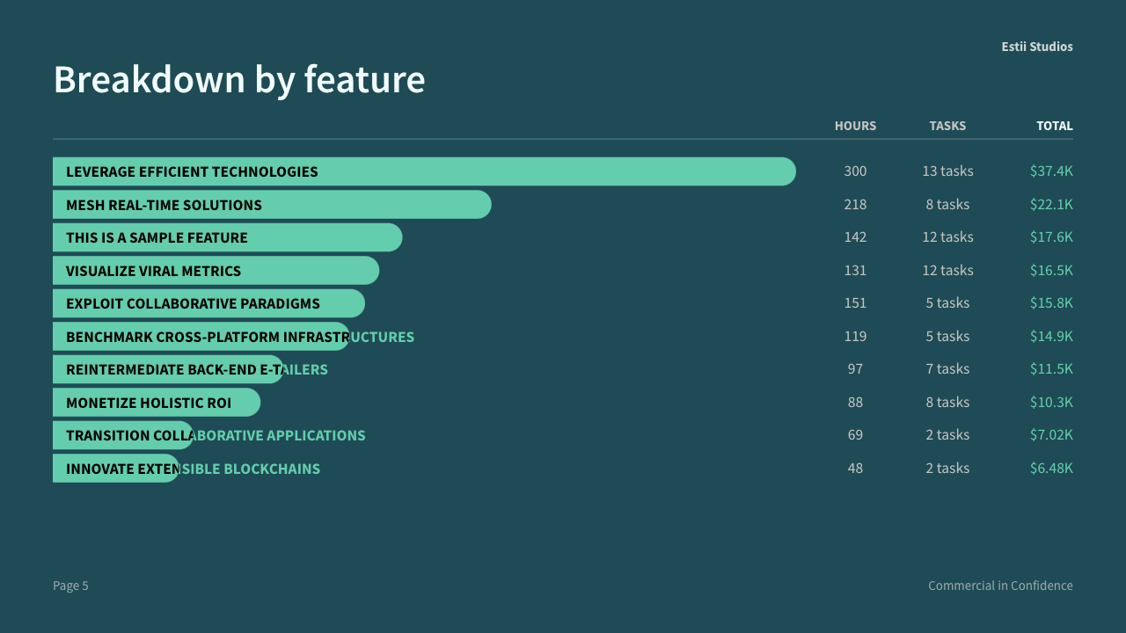Click the 218 hours value
The width and height of the screenshot is (1126, 633).
point(855,204)
